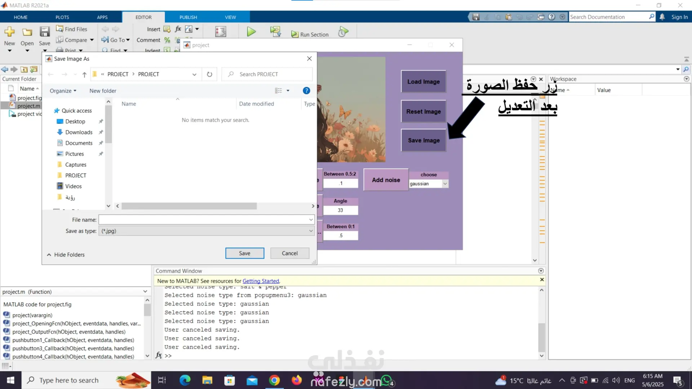Cancel the Save Image As dialog

[x=289, y=253]
